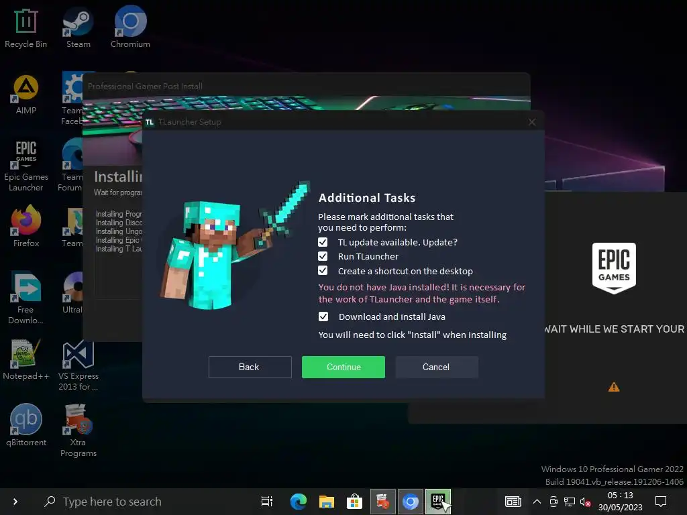Click the TL logo in setup title bar
Screen dimensions: 687x515
point(150,122)
